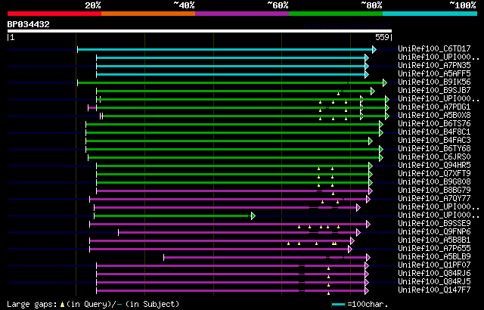The width and height of the screenshot is (484, 310).
Task: Select the UniRef100_B8BG79 label
Action: (x=434, y=190)
